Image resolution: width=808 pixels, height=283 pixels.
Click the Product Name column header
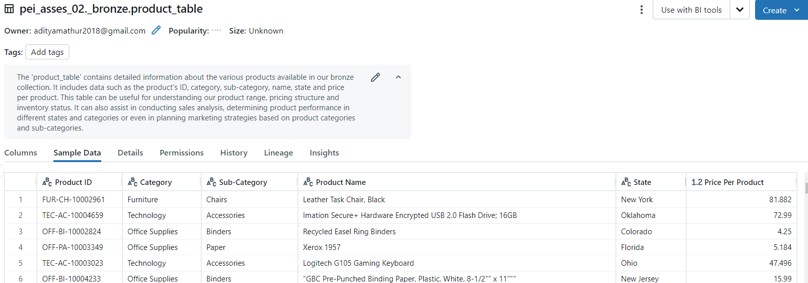click(x=456, y=182)
